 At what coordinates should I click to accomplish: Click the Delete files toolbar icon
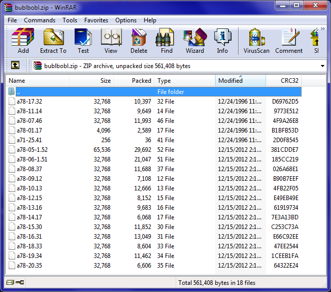click(x=139, y=41)
